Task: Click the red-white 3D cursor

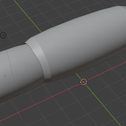Action: (x=83, y=82)
